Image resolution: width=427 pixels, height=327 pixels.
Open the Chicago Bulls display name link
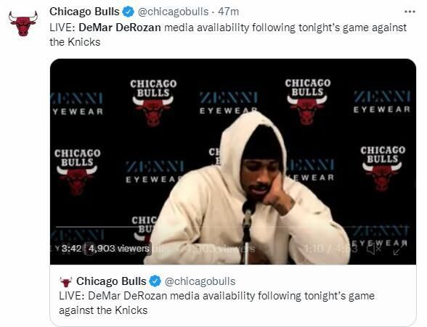click(x=84, y=12)
